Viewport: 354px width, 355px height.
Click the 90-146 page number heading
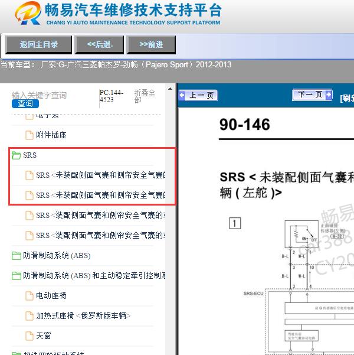pyautogui.click(x=245, y=125)
